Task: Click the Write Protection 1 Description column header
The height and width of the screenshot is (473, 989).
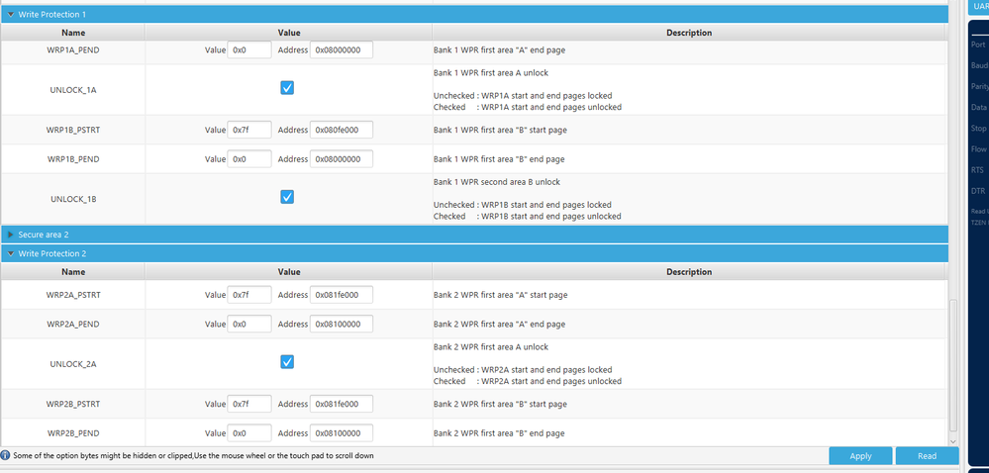Action: [x=689, y=33]
